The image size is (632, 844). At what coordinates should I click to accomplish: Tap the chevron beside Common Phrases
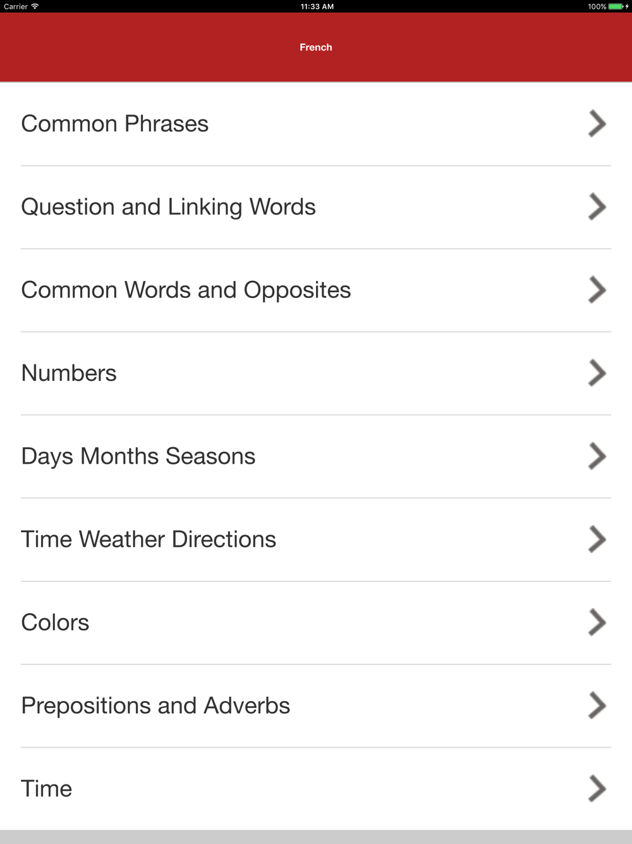pos(597,124)
